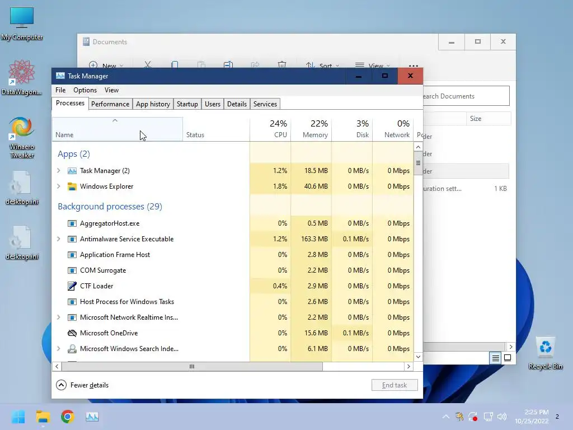573x430 pixels.
Task: Switch Documents window to large thumbnails view
Action: (x=508, y=358)
